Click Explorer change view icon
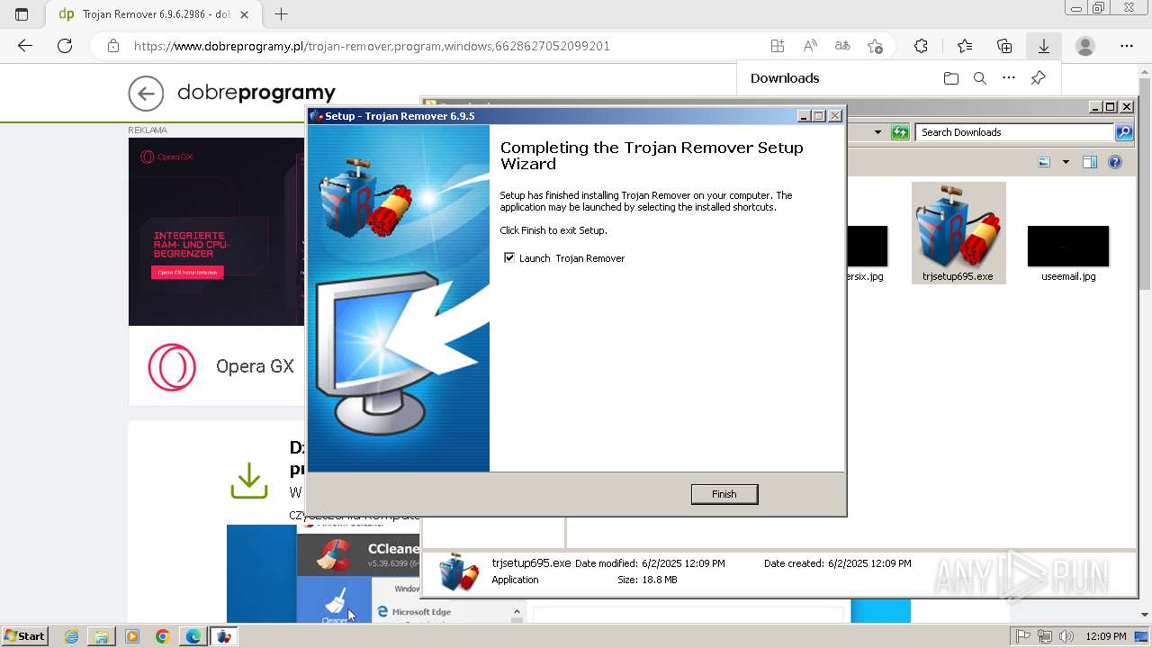The width and height of the screenshot is (1152, 648). [x=1044, y=163]
